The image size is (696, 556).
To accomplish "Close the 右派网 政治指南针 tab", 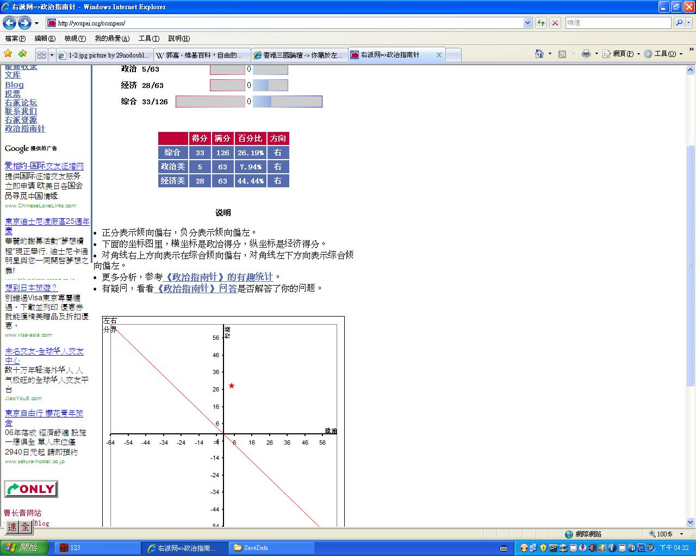I will (x=439, y=55).
